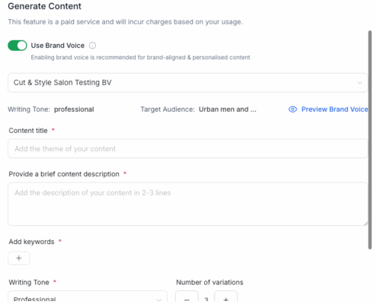
Task: Add a keyword using the plus button
Action: point(19,258)
